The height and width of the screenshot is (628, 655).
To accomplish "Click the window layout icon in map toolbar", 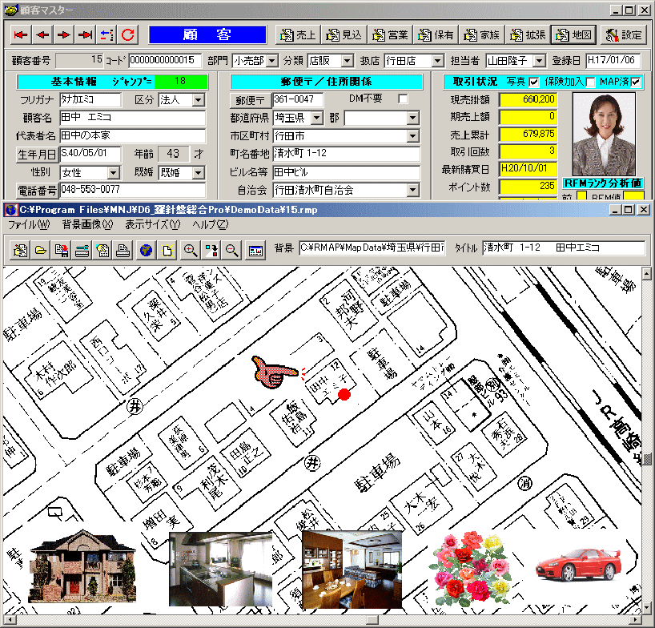I will click(255, 250).
